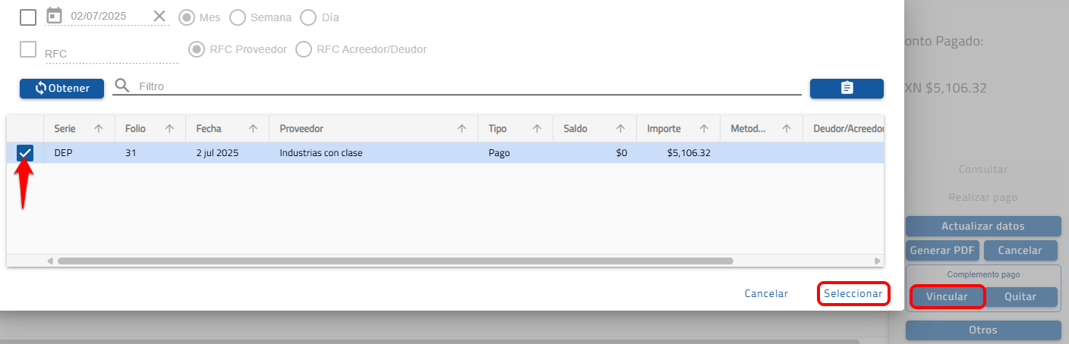Enable the RFC filter checkbox
The height and width of the screenshot is (344, 1069).
[28, 49]
